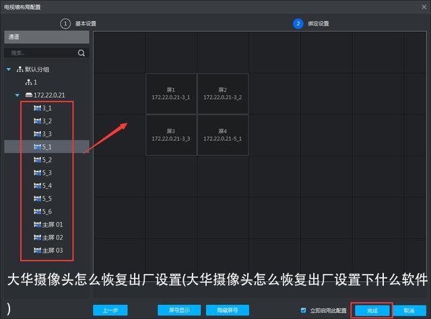
Task: Select the 3_1 channel label
Action: (x=46, y=108)
